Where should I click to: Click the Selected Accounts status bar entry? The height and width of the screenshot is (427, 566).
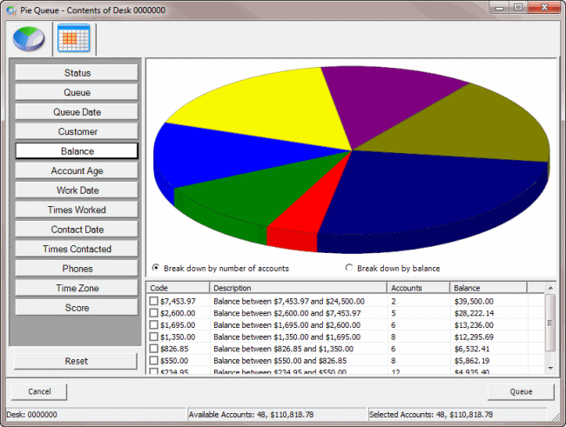click(457, 414)
